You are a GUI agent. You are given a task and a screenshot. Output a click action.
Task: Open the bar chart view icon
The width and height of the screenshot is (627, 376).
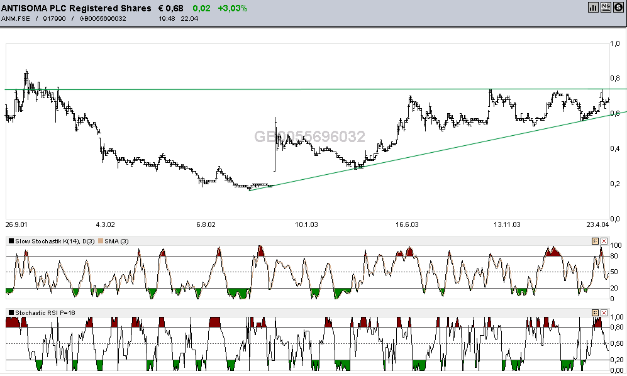point(593,7)
